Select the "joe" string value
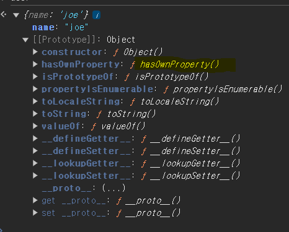This screenshot has width=289, height=232. pyautogui.click(x=76, y=27)
